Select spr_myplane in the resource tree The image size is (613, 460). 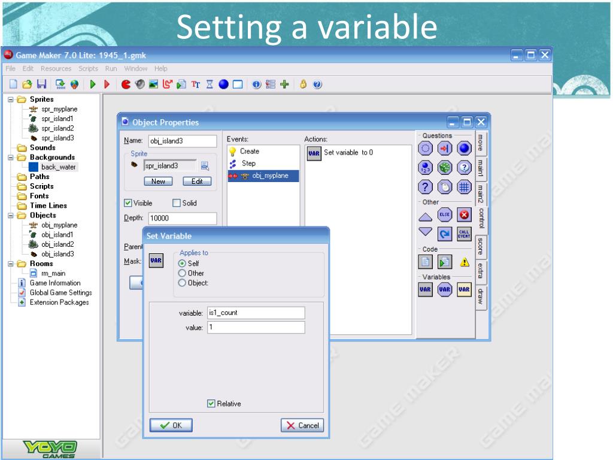click(x=59, y=109)
